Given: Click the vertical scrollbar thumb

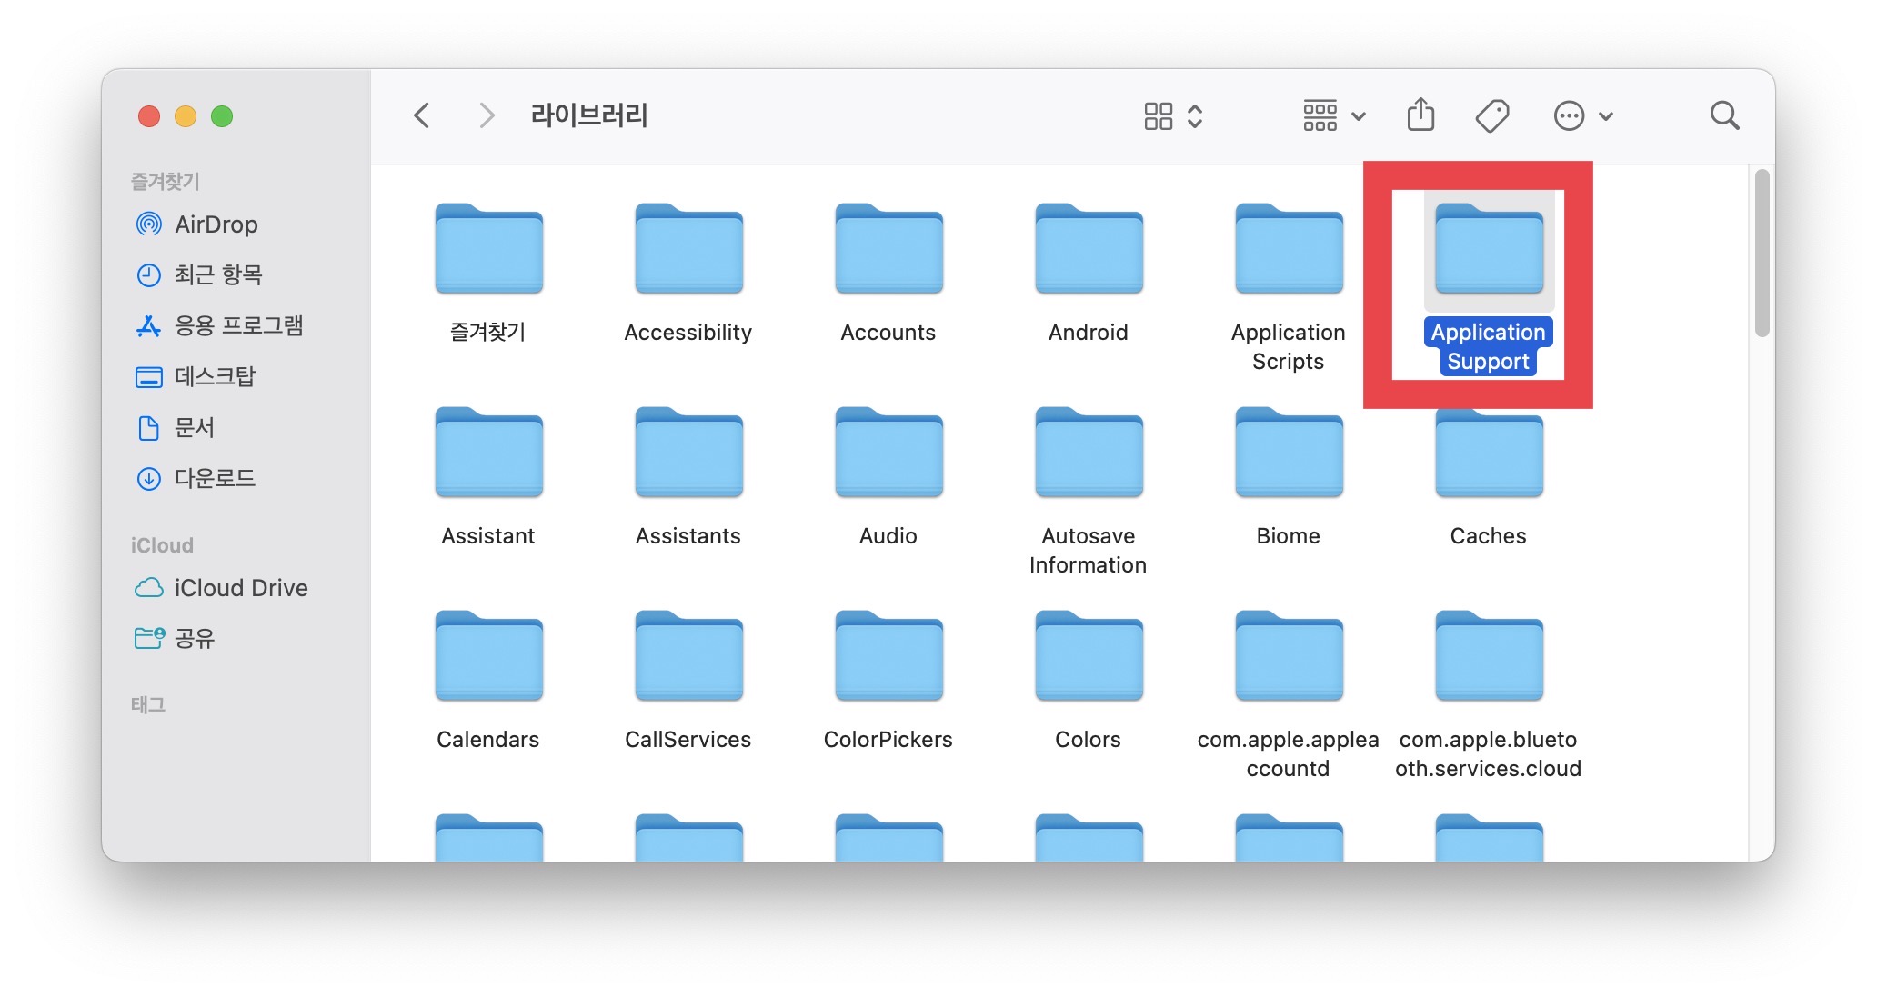Looking at the screenshot, I should click(1762, 253).
